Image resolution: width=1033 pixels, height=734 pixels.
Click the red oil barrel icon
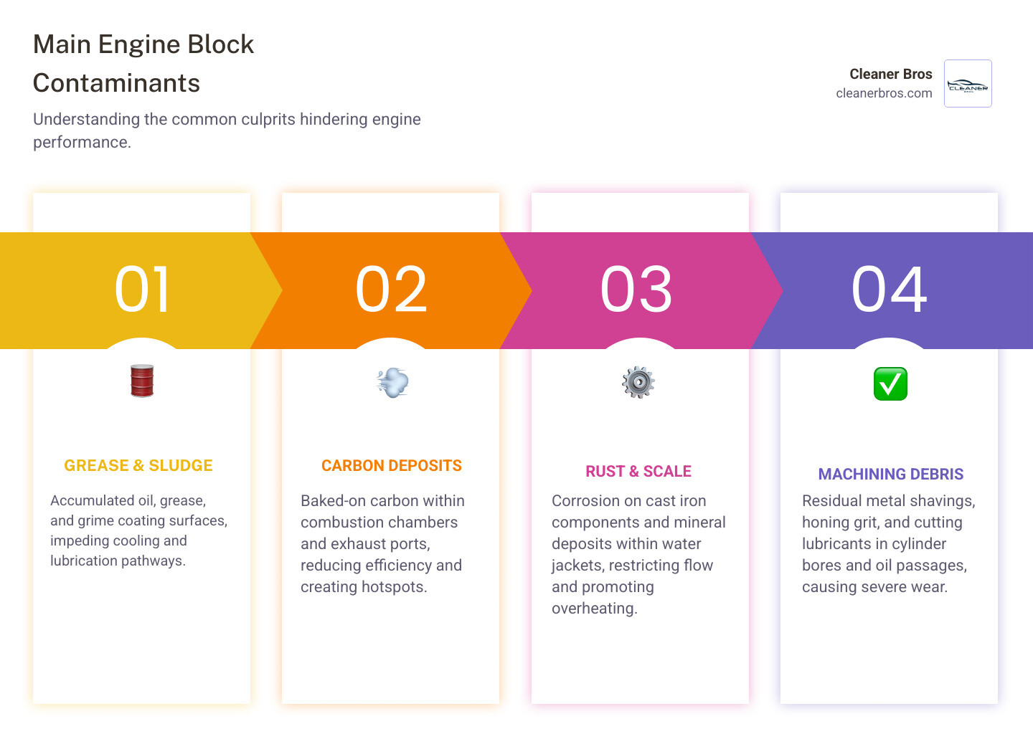click(142, 381)
